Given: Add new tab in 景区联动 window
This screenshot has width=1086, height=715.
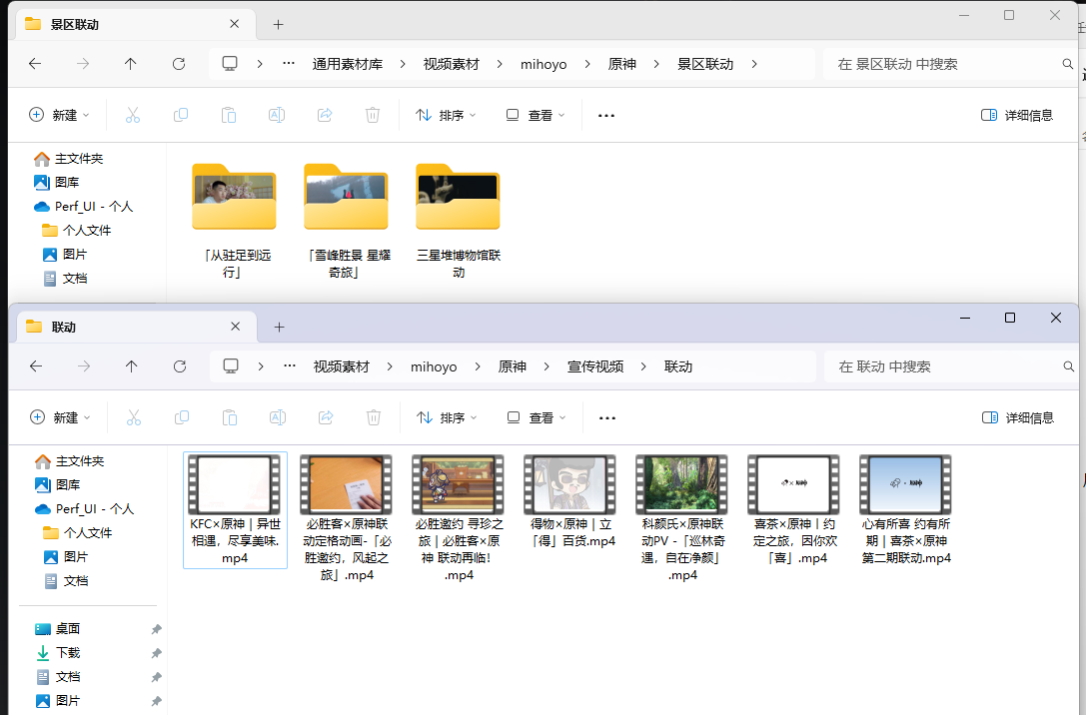Looking at the screenshot, I should tap(279, 24).
